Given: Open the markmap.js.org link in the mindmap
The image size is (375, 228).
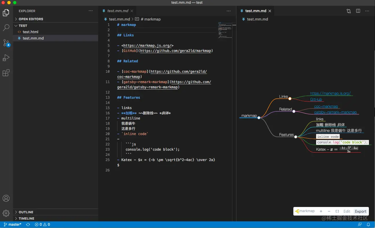Looking at the screenshot, I should (x=331, y=93).
